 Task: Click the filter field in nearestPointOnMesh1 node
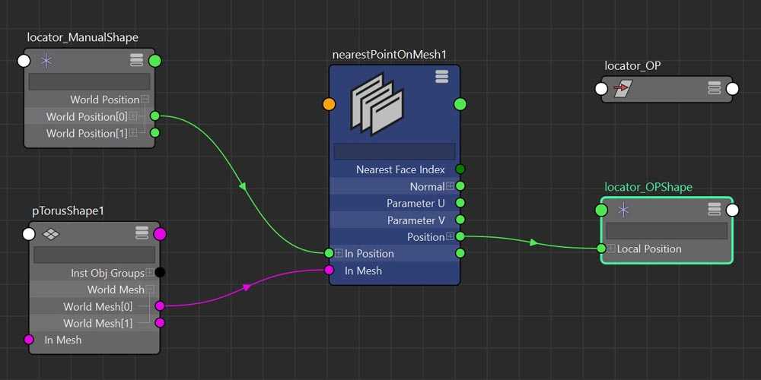click(x=394, y=151)
